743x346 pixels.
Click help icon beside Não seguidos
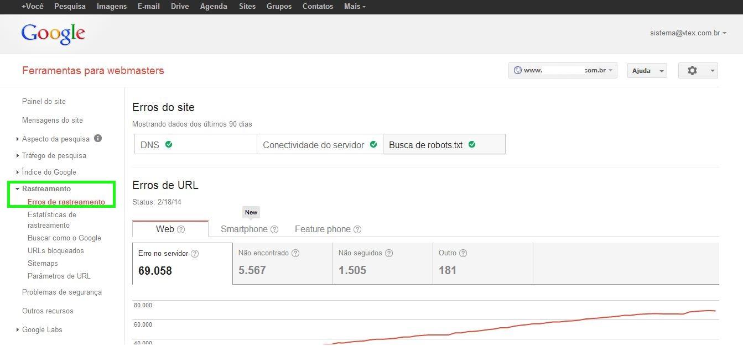(x=389, y=253)
